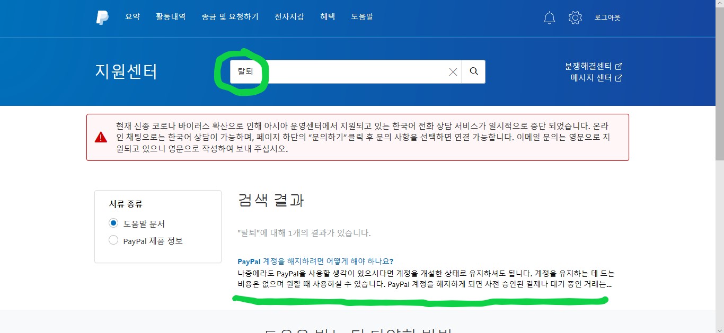Viewport: 724px width, 333px height.
Task: Click the 로그아웃 link
Action: point(607,17)
